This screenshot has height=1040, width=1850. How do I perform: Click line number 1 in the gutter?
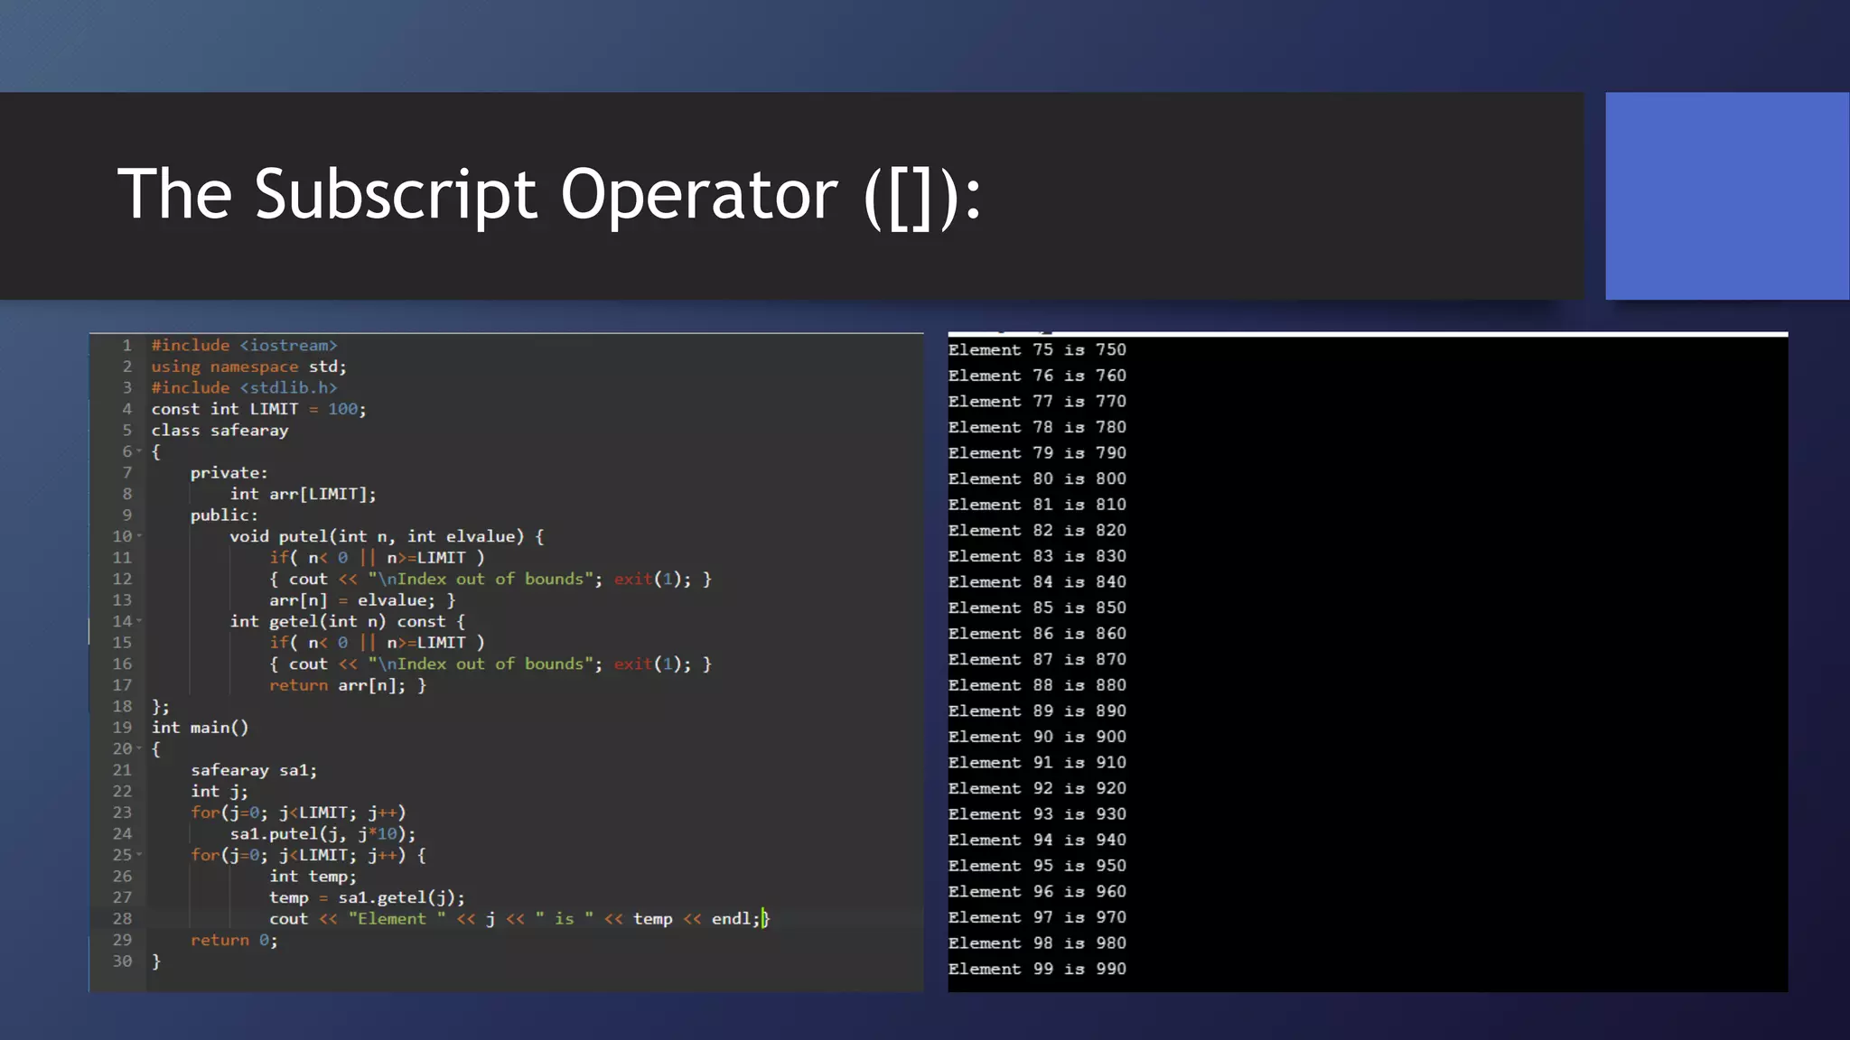(127, 345)
